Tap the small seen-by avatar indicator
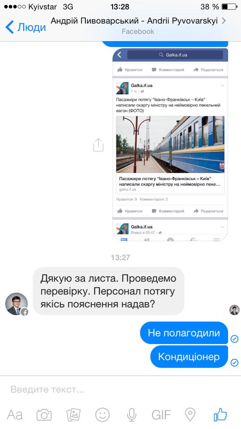Viewport: 241px width, 429px height. pyautogui.click(x=234, y=310)
